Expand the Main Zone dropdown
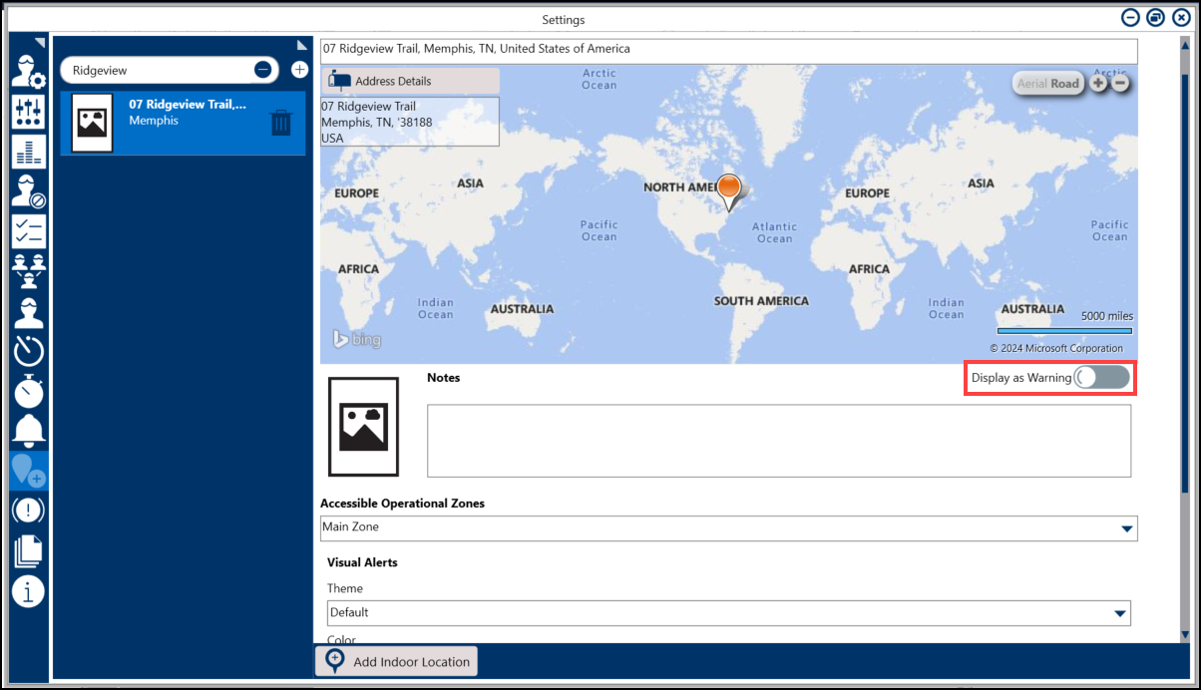Viewport: 1201px width, 690px height. 1126,528
